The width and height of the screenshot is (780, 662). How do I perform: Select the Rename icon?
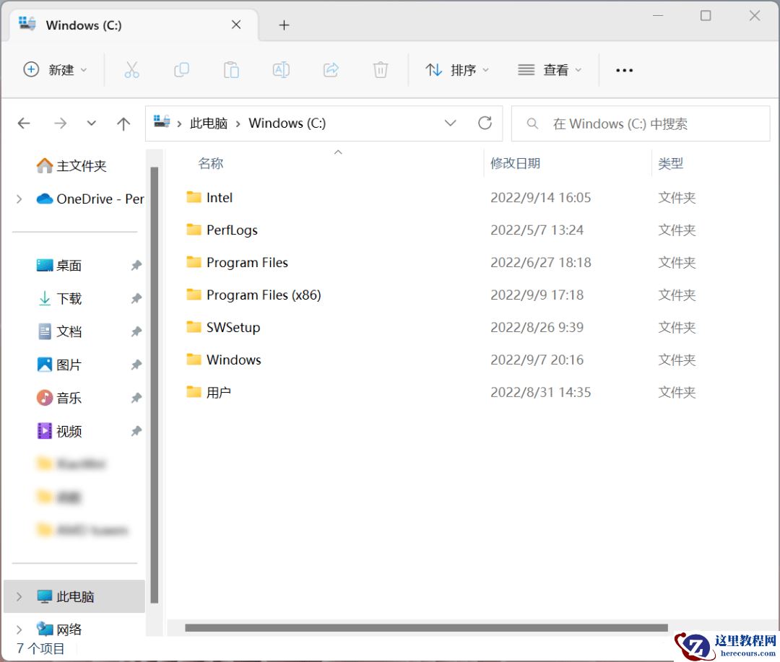coord(281,69)
